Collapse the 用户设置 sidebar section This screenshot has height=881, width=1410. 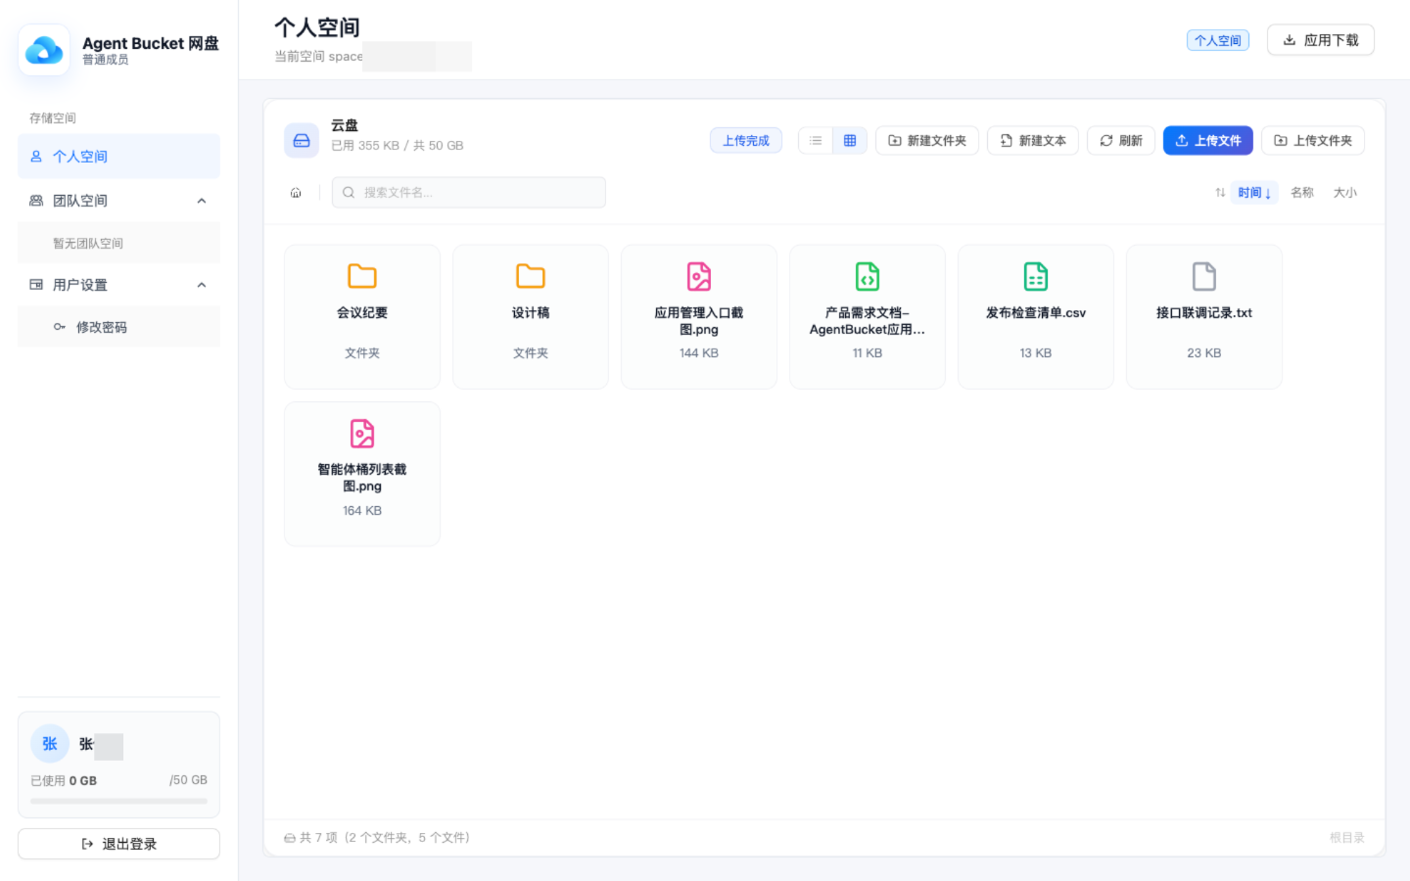(x=202, y=285)
